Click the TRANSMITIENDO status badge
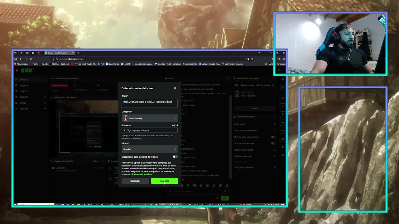This screenshot has height=224, width=399. click(x=59, y=85)
